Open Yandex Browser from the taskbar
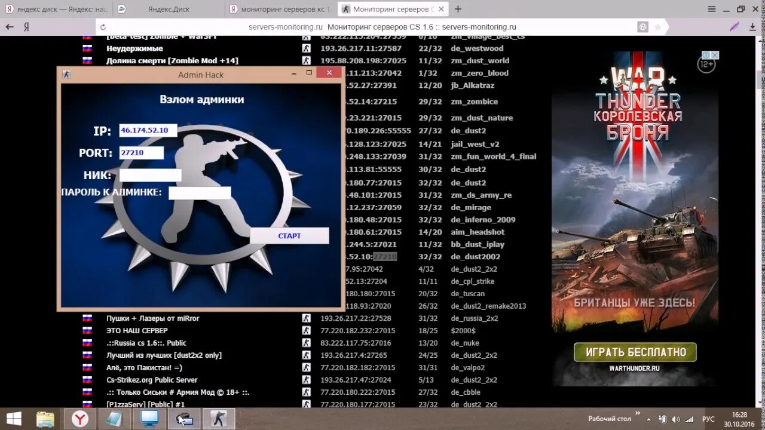The image size is (765, 430). pos(80,419)
